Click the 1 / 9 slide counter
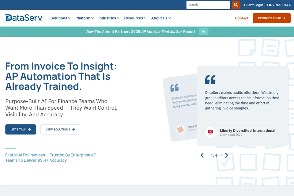Screen dimensions: 294x196 coord(214,156)
